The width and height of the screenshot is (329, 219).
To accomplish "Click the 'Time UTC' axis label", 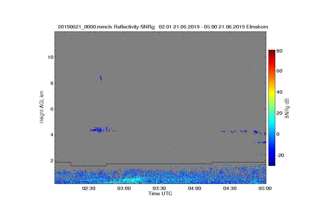I will (x=160, y=194).
